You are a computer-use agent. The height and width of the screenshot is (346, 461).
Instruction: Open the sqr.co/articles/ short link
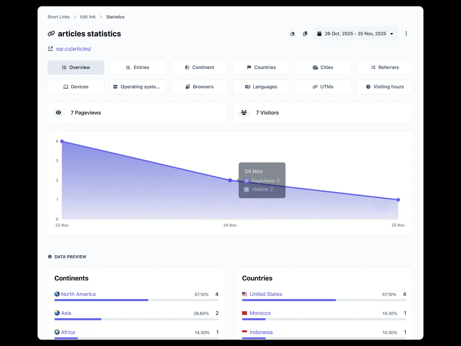[74, 49]
